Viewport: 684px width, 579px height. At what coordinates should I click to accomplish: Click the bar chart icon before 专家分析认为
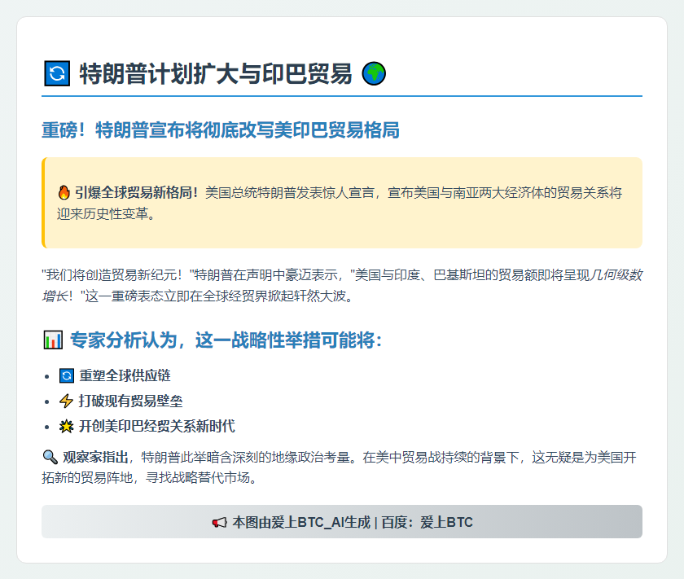tap(53, 340)
